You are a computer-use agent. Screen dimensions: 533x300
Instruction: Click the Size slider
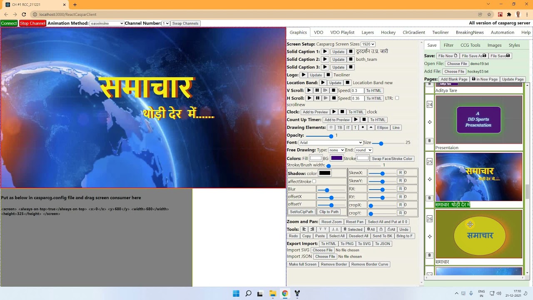[388, 143]
